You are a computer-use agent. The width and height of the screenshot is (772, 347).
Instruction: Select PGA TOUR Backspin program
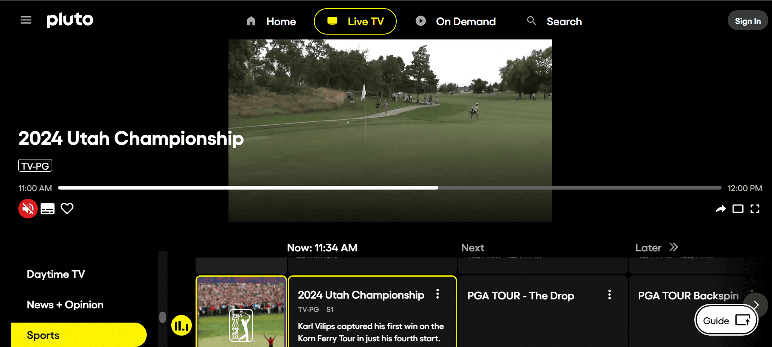[x=688, y=296]
